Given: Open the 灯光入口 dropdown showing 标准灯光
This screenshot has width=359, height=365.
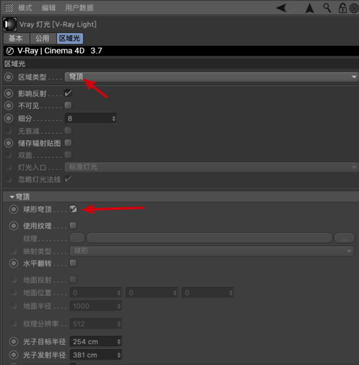Looking at the screenshot, I should [x=212, y=167].
